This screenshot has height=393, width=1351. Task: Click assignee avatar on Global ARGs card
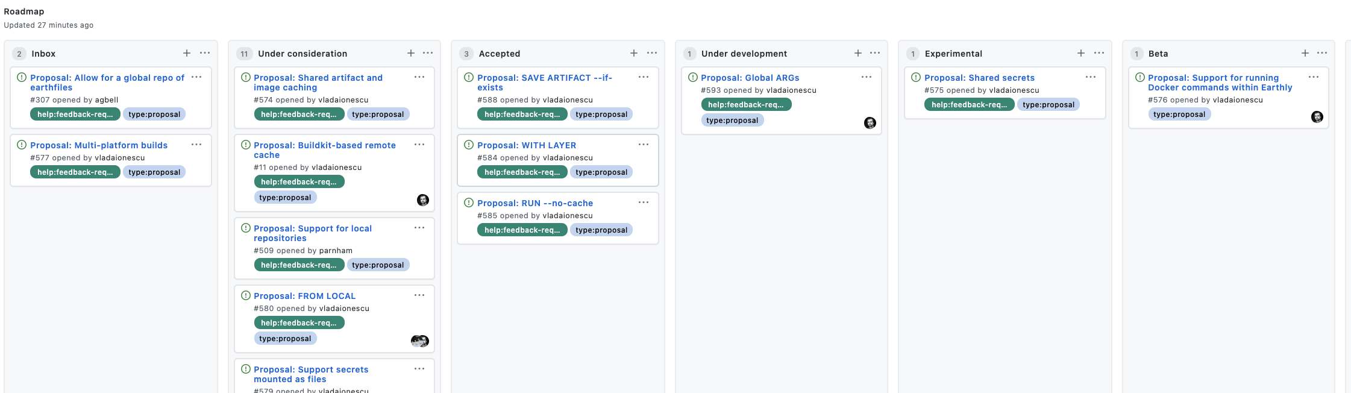(870, 123)
